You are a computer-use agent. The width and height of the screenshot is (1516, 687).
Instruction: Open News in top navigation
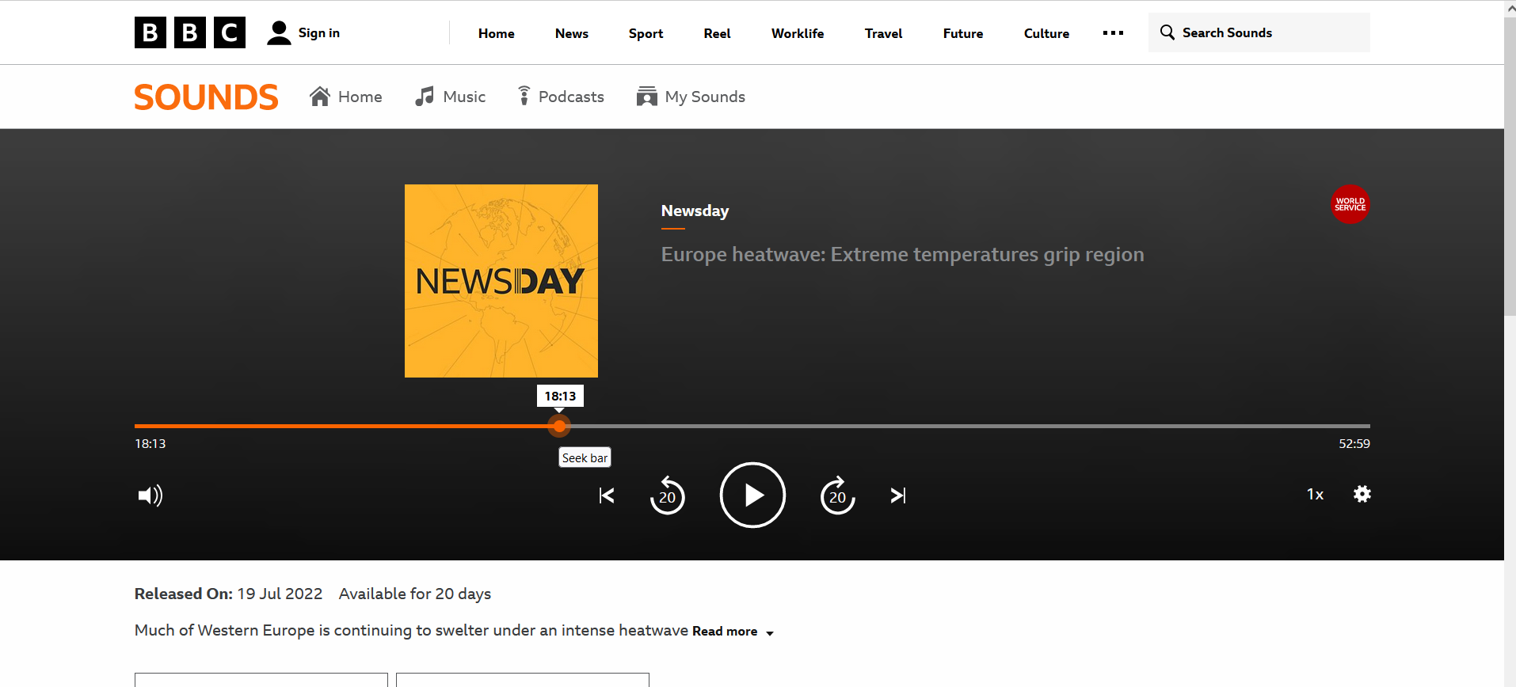(x=572, y=33)
